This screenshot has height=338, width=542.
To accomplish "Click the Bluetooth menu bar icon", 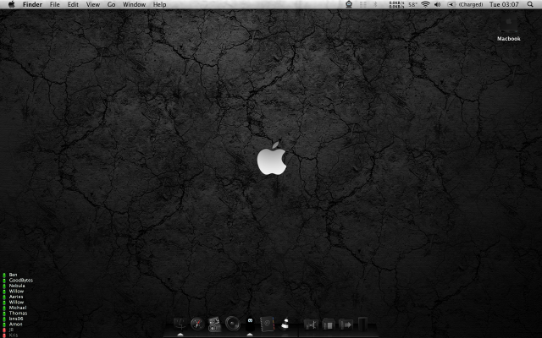I will click(x=375, y=4).
